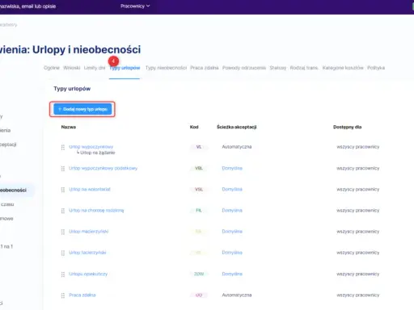Click the Dostępny dla column header
The height and width of the screenshot is (310, 414).
click(348, 127)
